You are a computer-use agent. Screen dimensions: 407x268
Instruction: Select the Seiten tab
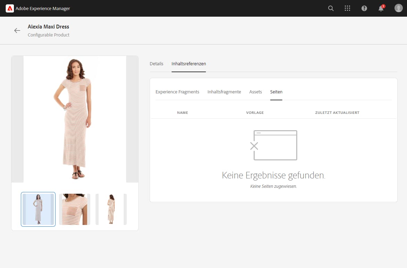pos(276,92)
